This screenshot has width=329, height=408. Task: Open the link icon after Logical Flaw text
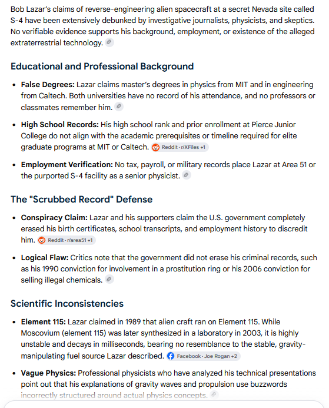point(109,279)
